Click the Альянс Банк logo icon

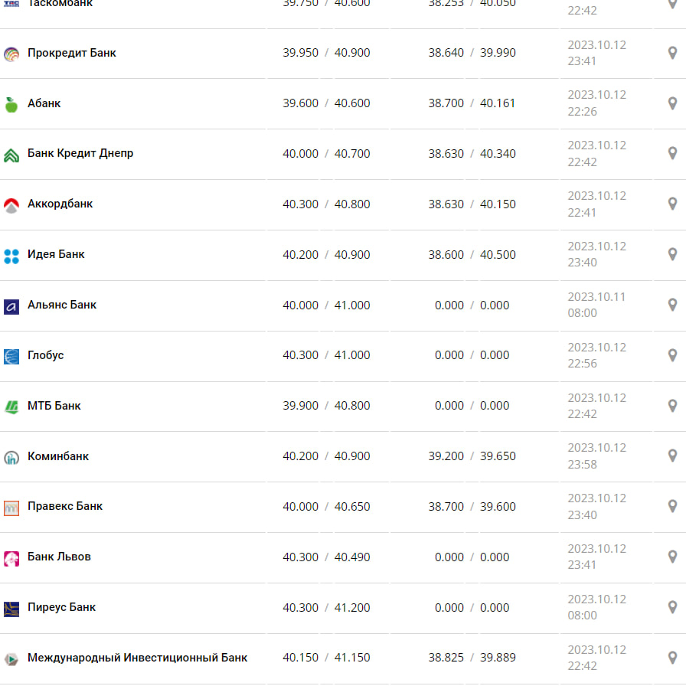tap(11, 306)
